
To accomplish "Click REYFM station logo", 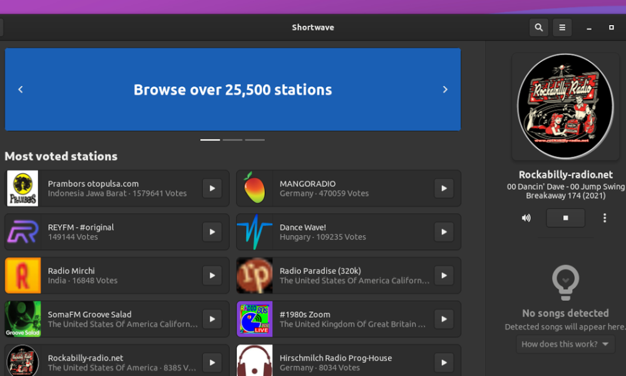I will click(x=23, y=232).
